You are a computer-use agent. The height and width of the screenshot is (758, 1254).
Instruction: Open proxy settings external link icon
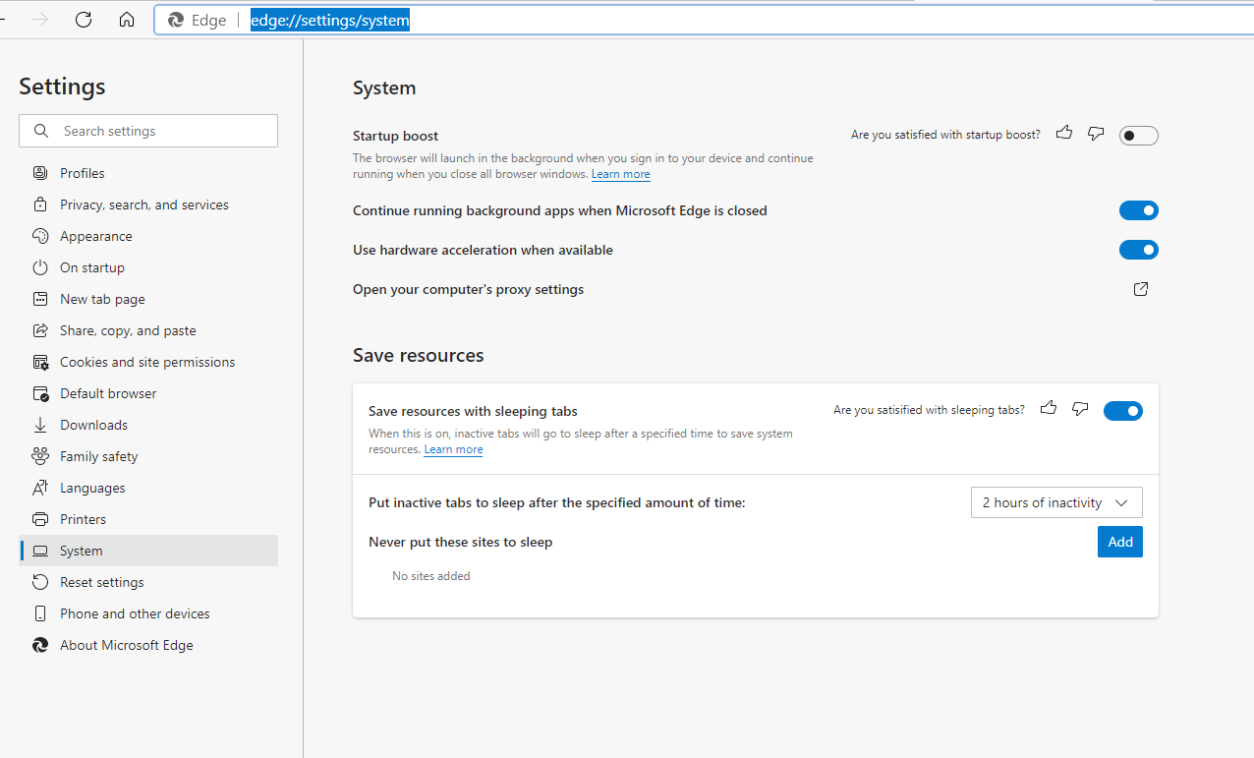[1141, 289]
